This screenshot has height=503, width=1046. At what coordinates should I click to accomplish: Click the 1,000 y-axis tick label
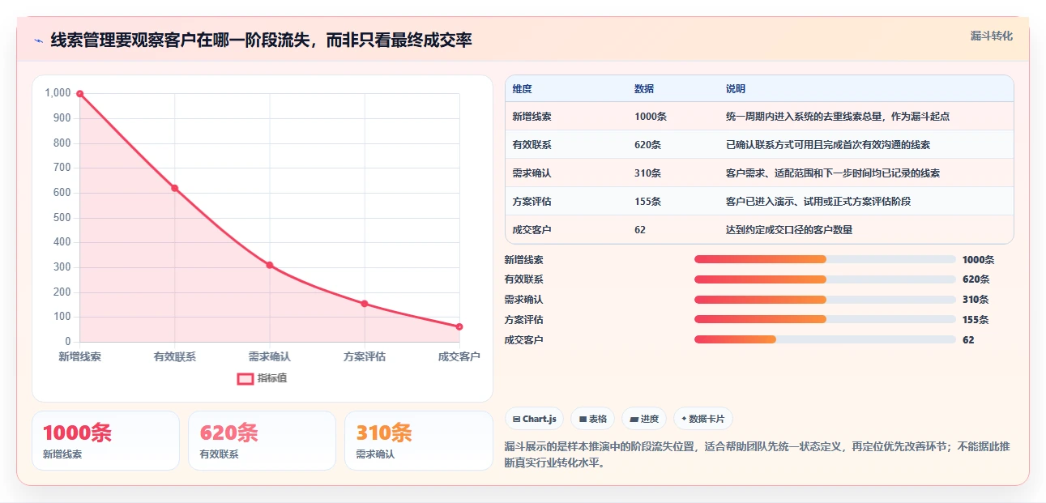(x=58, y=93)
